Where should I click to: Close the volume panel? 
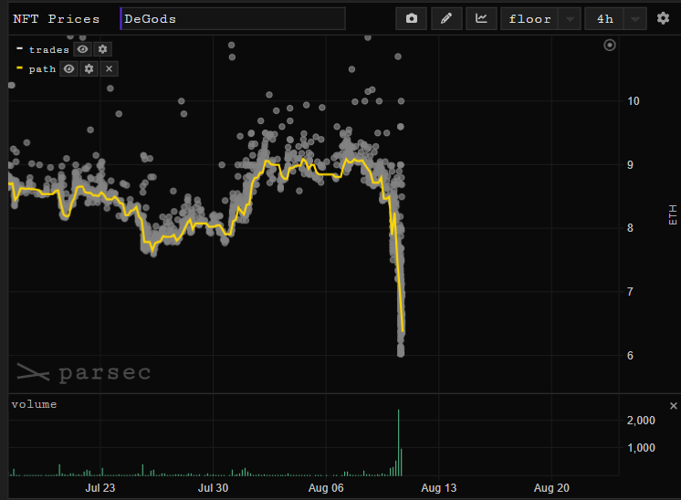point(674,406)
